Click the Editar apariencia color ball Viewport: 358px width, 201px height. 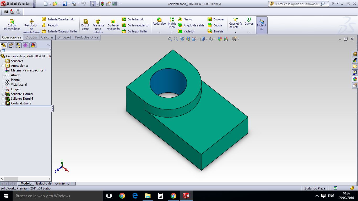tap(220, 38)
